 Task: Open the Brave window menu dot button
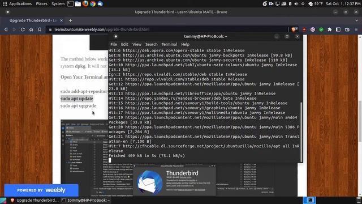[x=7, y=12]
